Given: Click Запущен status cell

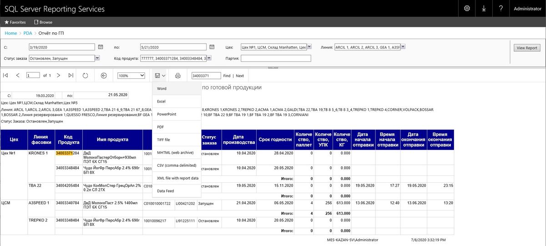Looking at the screenshot, I should coord(207,203).
